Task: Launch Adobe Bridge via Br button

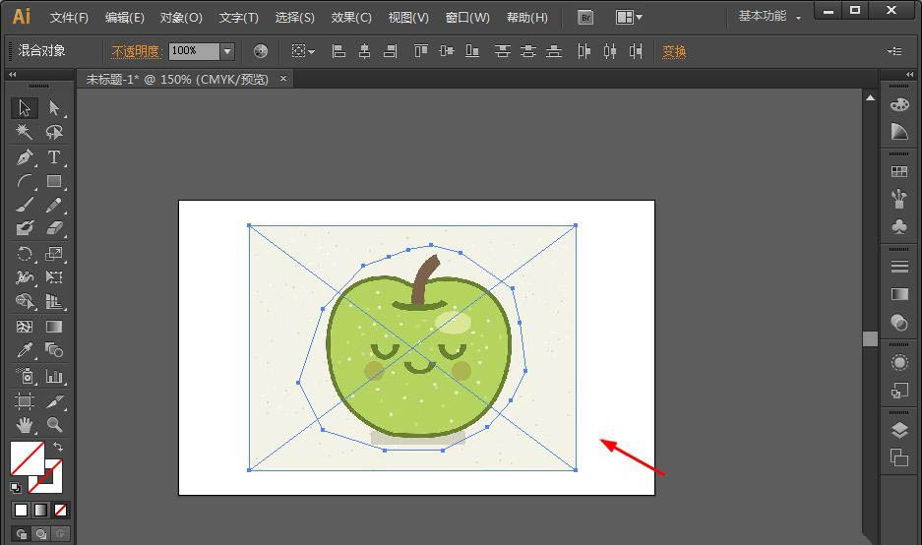Action: pos(585,18)
